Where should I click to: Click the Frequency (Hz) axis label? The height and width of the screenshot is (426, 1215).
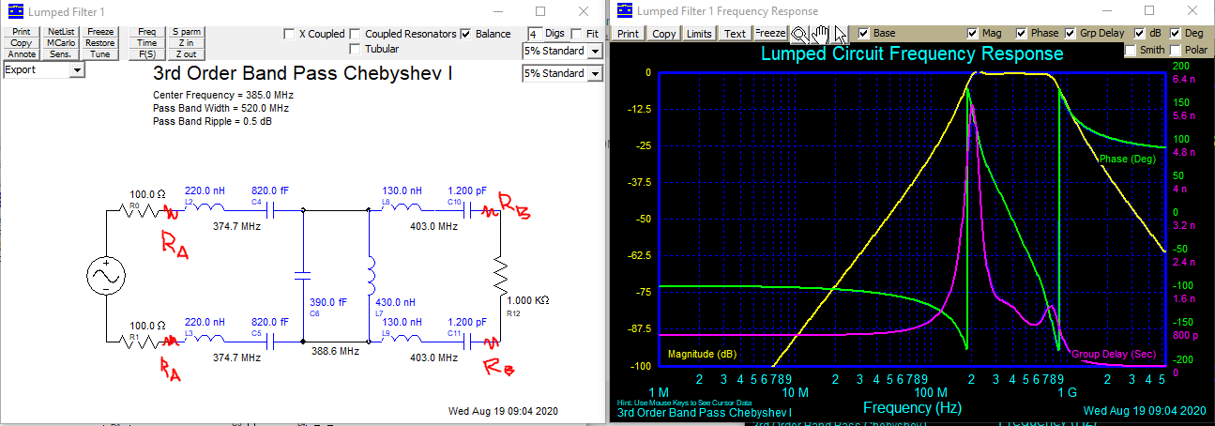[x=912, y=408]
